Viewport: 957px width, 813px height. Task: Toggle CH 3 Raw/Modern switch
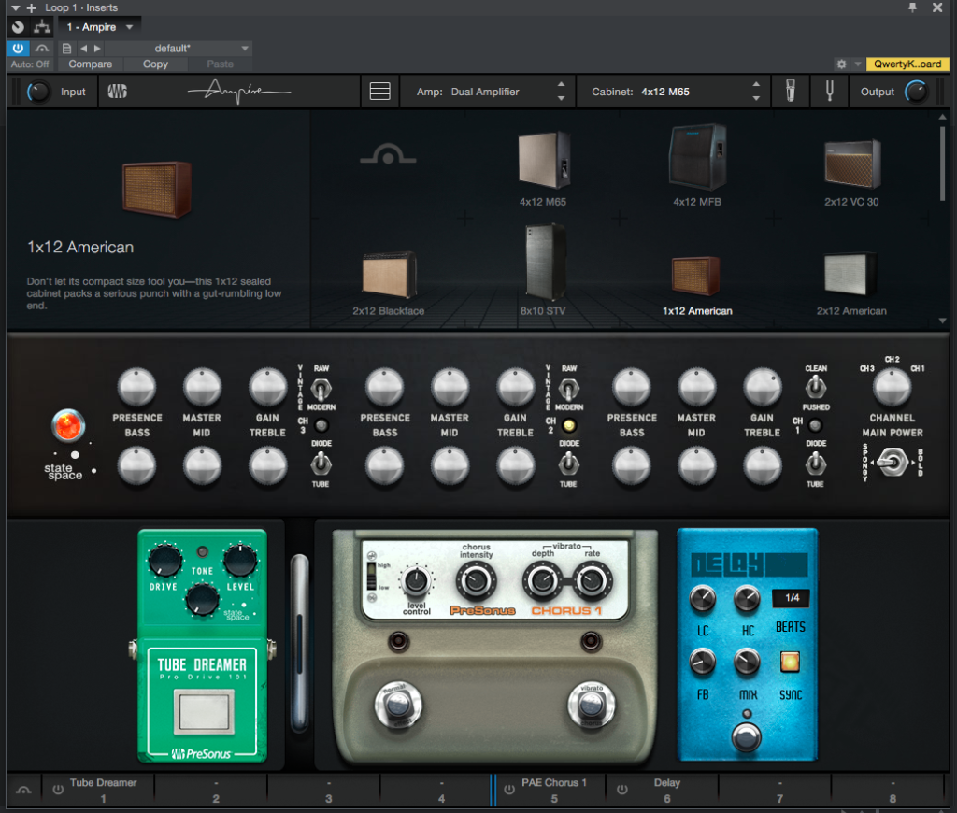coord(321,388)
